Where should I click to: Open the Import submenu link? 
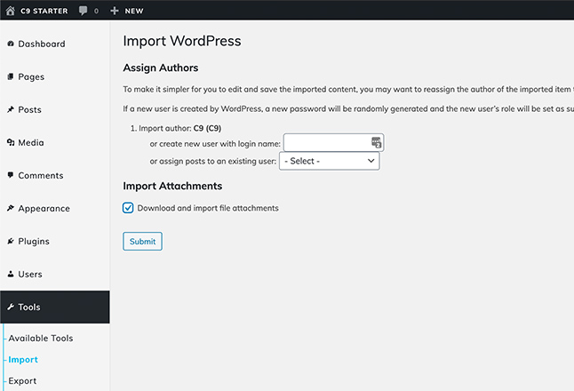(23, 360)
